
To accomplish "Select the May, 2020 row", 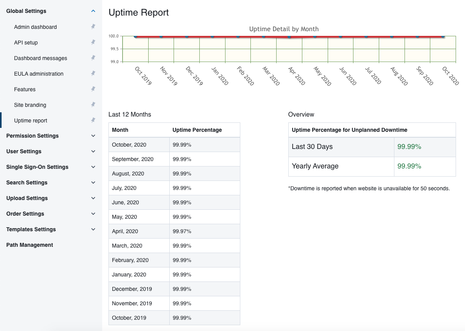I will pyautogui.click(x=174, y=217).
